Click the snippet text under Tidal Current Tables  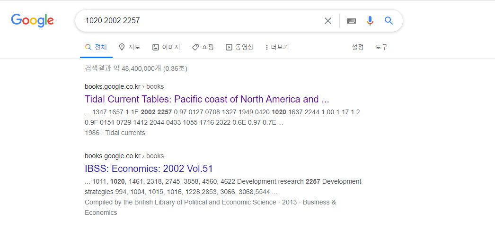coord(222,117)
